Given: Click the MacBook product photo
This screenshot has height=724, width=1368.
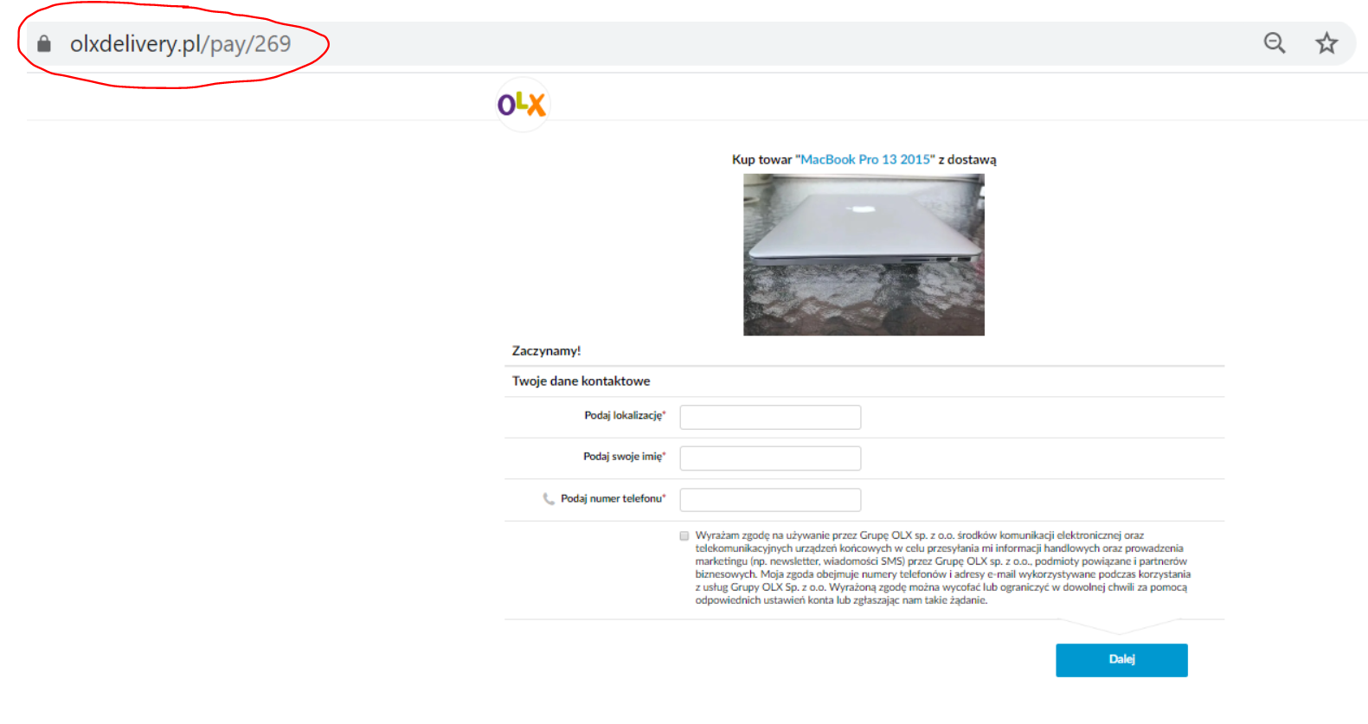Looking at the screenshot, I should tap(864, 255).
